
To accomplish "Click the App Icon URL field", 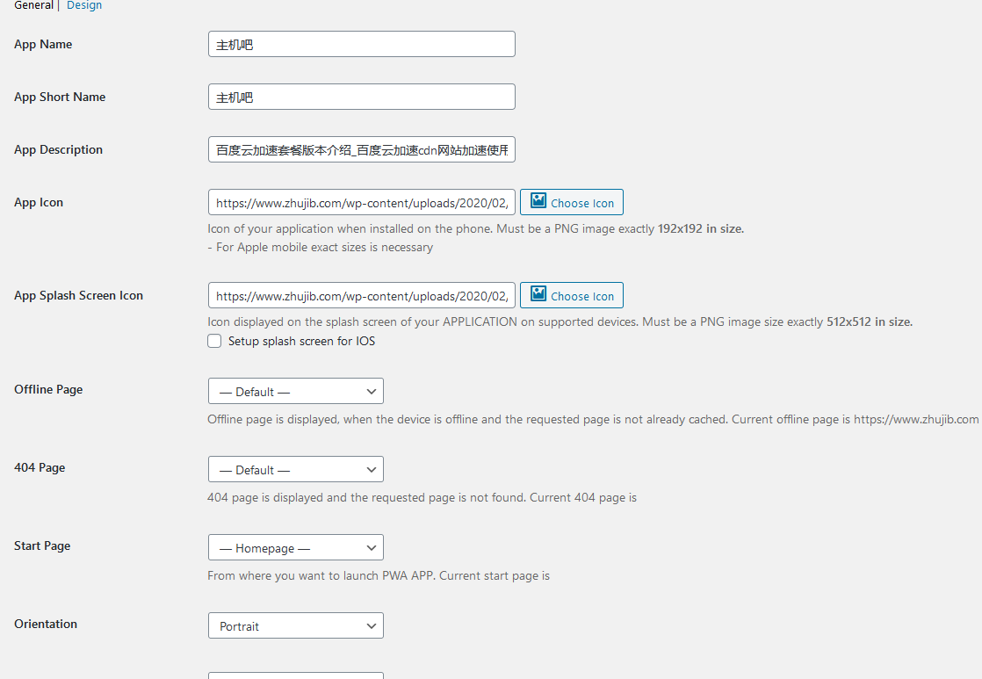I will pos(361,202).
